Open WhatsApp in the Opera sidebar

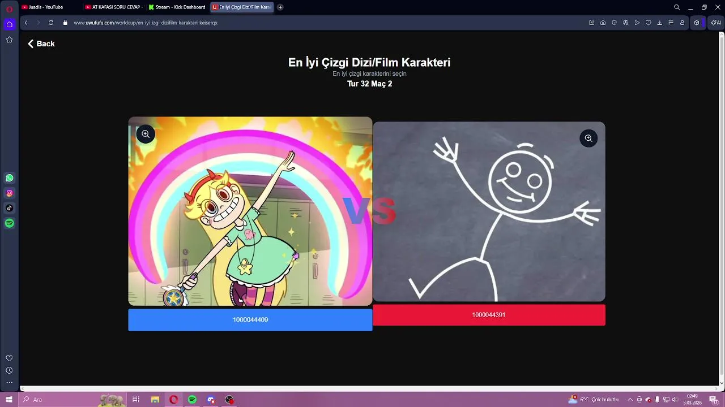pos(9,178)
